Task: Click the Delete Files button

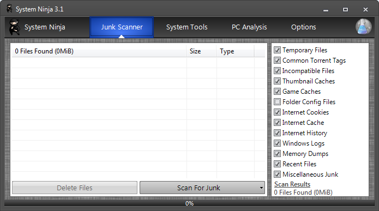Action: click(x=75, y=188)
